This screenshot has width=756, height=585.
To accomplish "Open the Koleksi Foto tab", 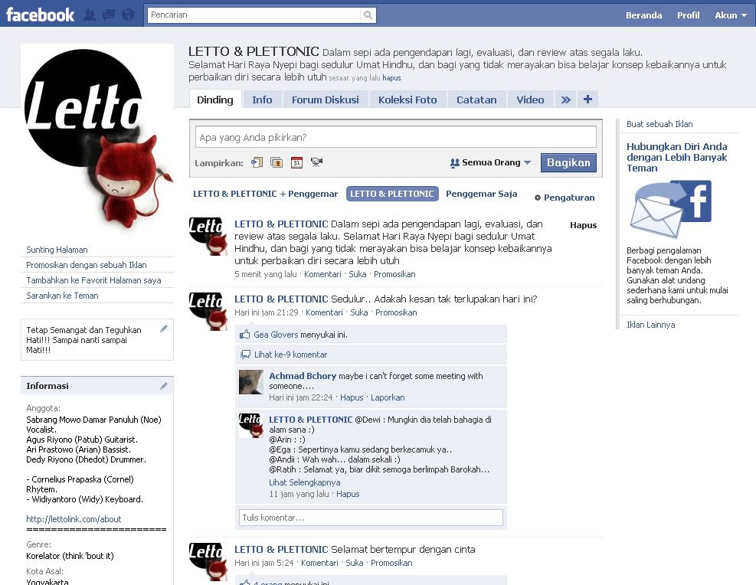I will click(x=407, y=100).
